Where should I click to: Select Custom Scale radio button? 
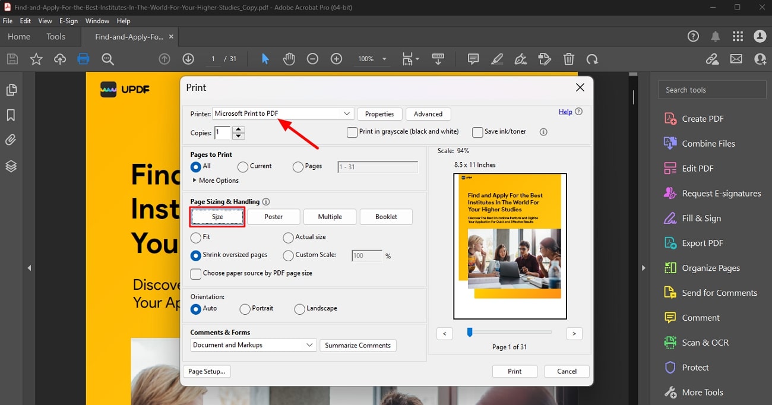(x=288, y=255)
